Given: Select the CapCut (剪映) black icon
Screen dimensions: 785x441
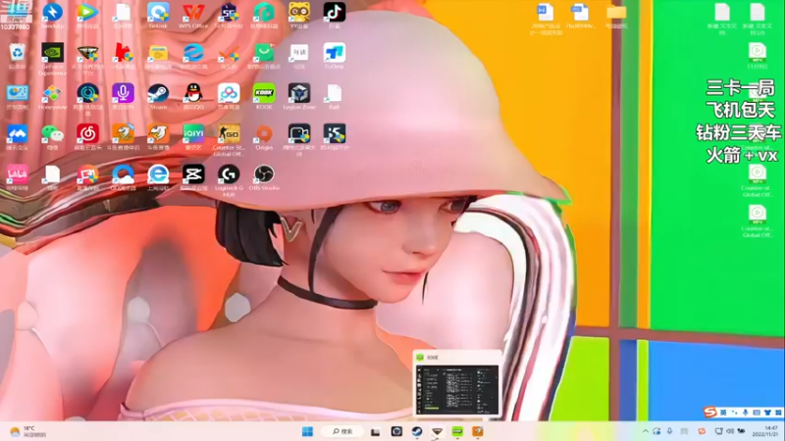Looking at the screenshot, I should (x=193, y=177).
